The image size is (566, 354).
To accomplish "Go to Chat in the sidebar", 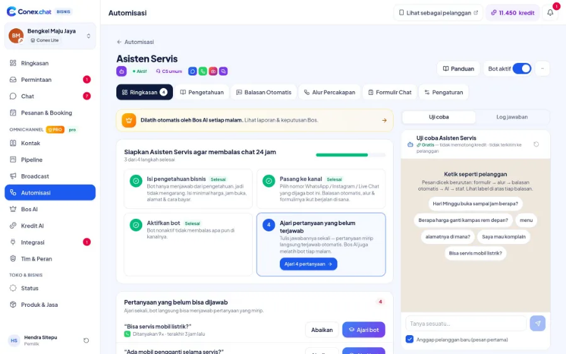I will click(x=50, y=96).
